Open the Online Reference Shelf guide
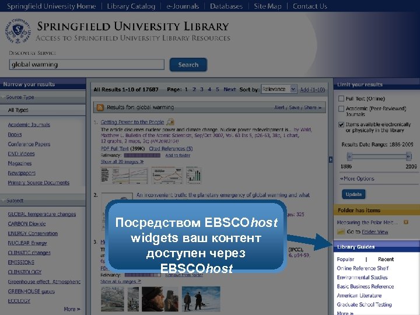The image size is (420, 315). click(363, 268)
